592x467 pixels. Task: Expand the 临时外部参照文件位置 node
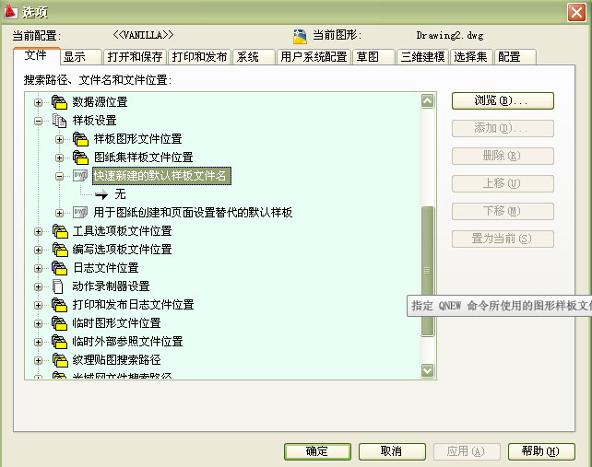38,342
